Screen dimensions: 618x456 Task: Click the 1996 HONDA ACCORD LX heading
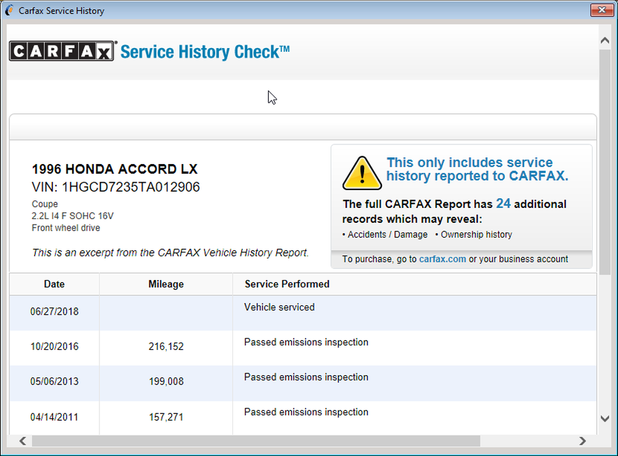115,169
